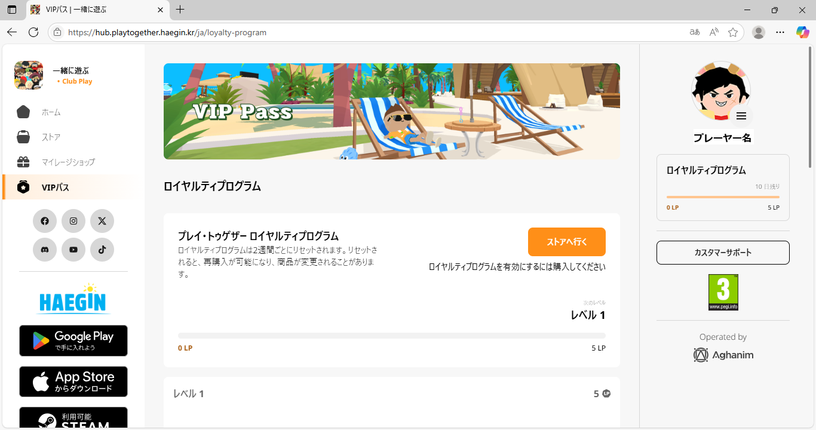Open the YouTube social icon
The width and height of the screenshot is (816, 430).
(x=73, y=250)
